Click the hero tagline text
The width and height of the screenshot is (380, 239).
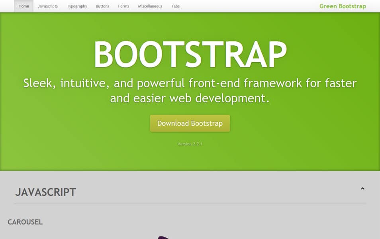pyautogui.click(x=190, y=90)
